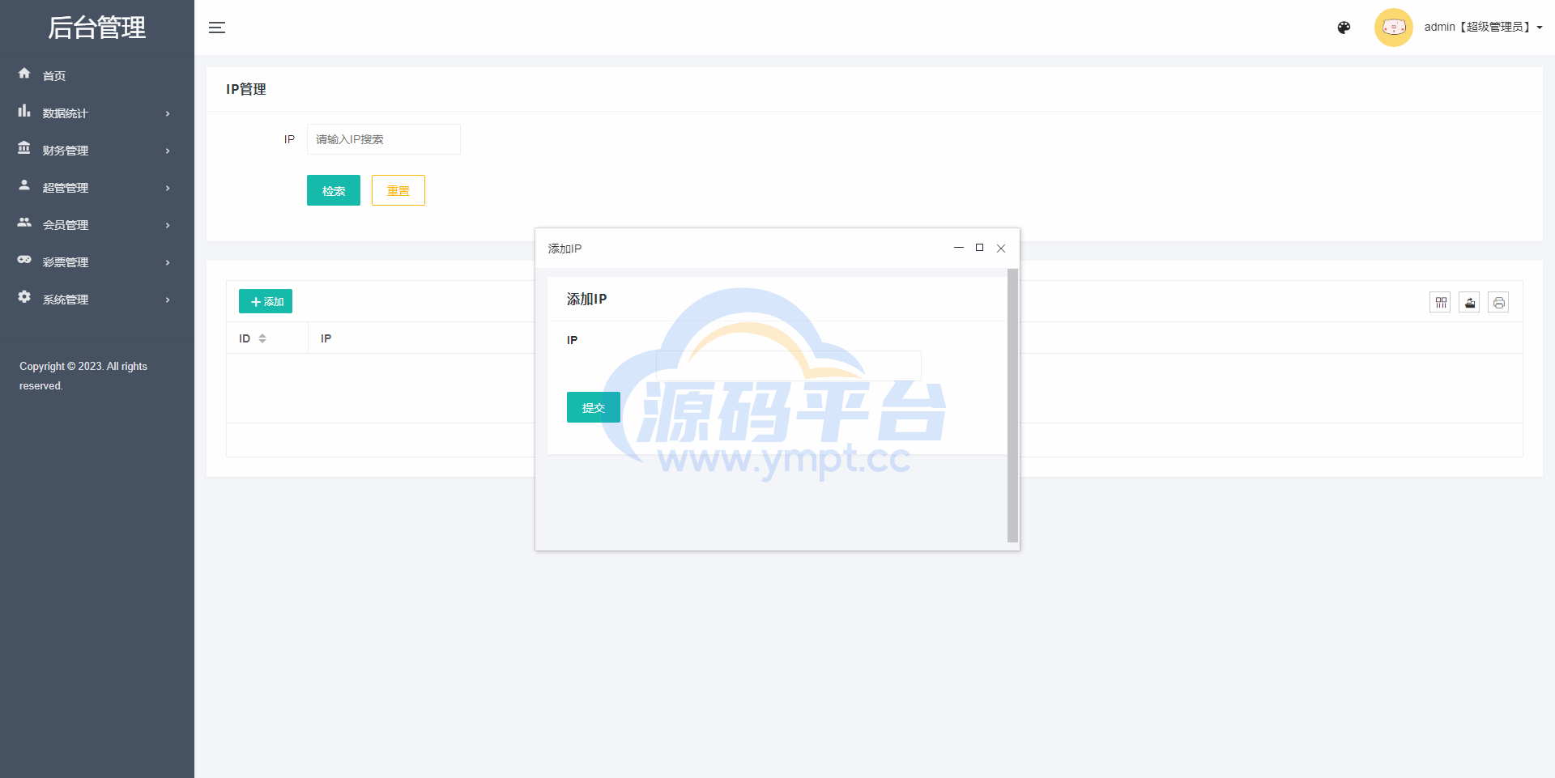Click the table print icon
This screenshot has width=1555, height=778.
coord(1498,302)
